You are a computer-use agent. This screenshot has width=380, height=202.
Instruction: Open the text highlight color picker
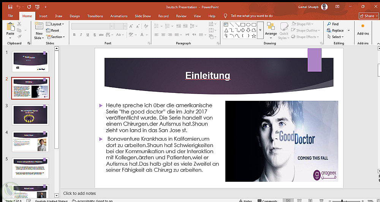(x=132, y=34)
